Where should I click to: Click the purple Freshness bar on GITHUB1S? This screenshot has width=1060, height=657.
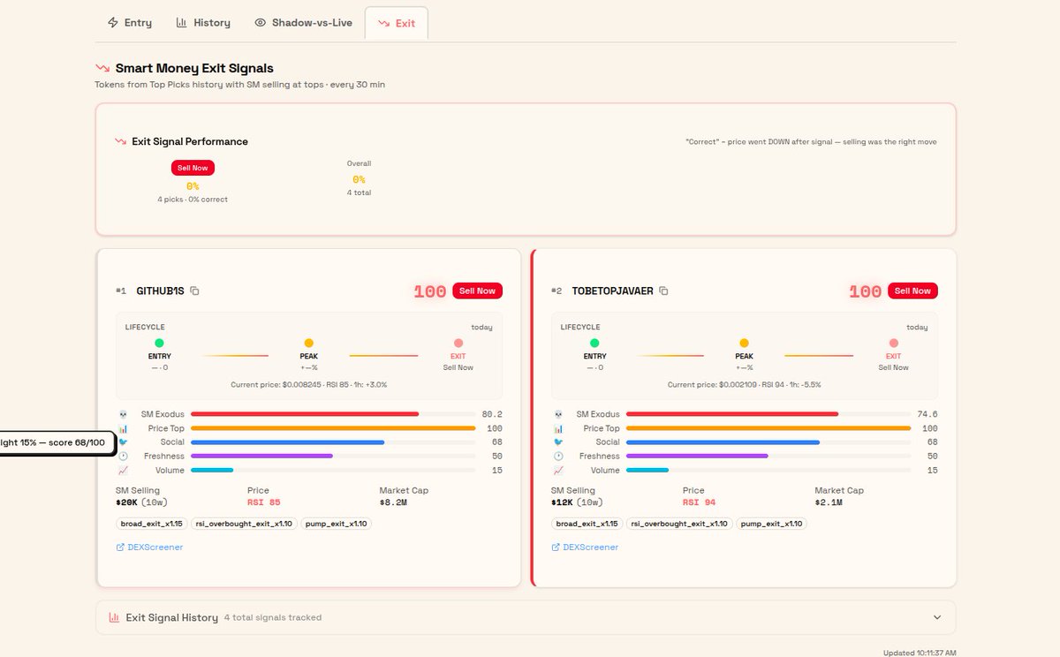[x=261, y=457]
